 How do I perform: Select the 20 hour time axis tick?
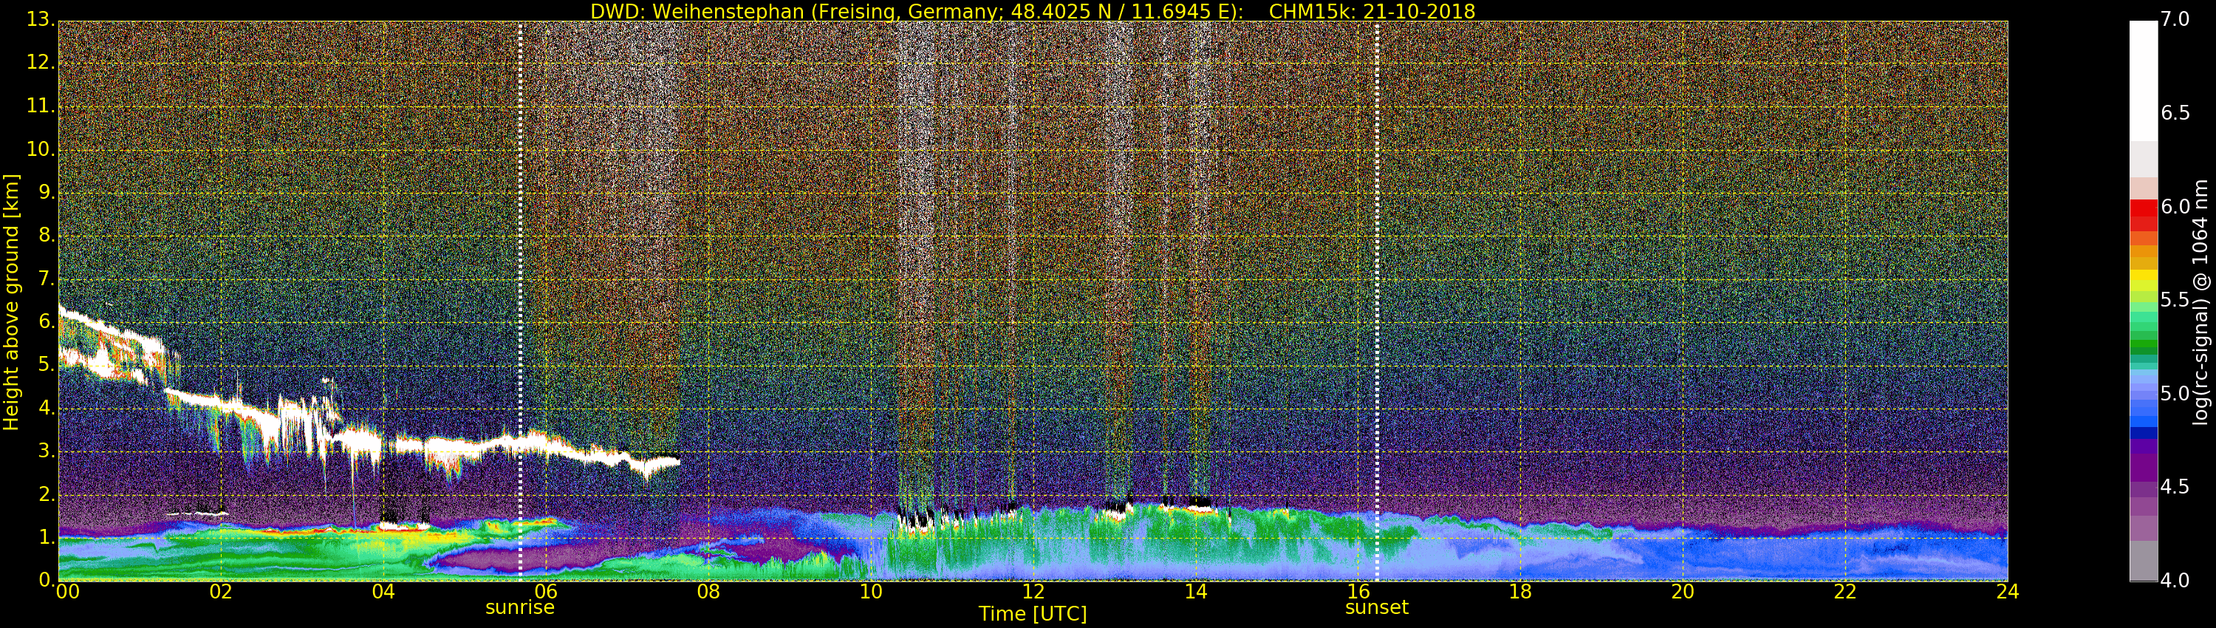(x=1683, y=592)
